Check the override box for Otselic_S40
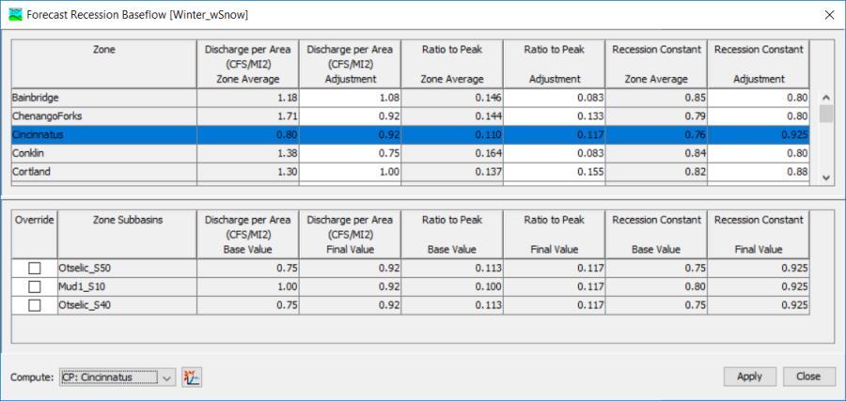The image size is (846, 401). [x=35, y=305]
